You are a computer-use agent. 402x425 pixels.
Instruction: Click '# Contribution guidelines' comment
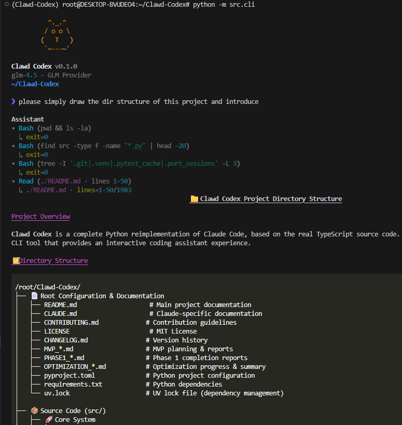(191, 322)
